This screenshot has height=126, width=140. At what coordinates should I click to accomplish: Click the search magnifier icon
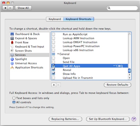109,8
